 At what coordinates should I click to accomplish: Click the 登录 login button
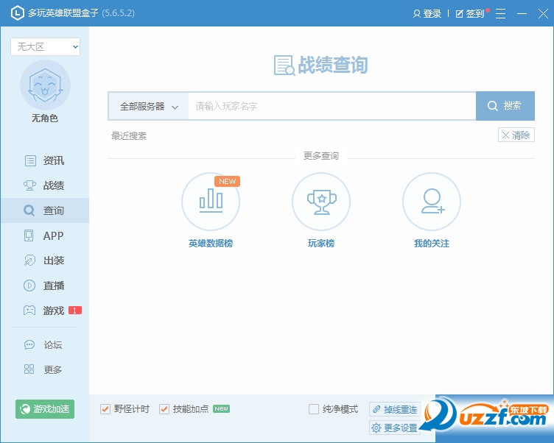point(427,14)
